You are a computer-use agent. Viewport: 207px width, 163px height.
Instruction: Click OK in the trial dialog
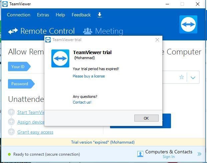coord(146,118)
